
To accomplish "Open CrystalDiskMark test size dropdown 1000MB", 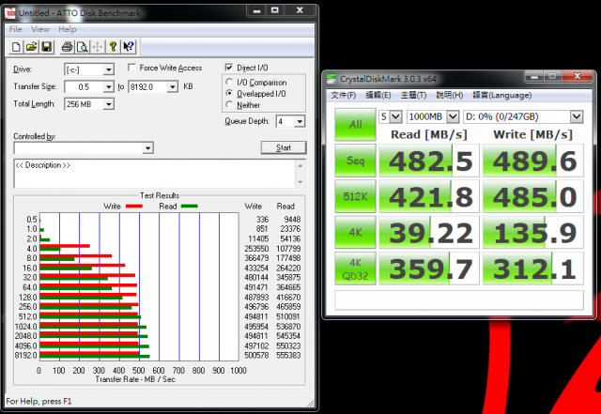I will 453,116.
